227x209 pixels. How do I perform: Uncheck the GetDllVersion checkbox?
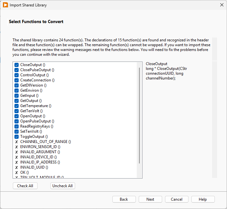point(17,85)
